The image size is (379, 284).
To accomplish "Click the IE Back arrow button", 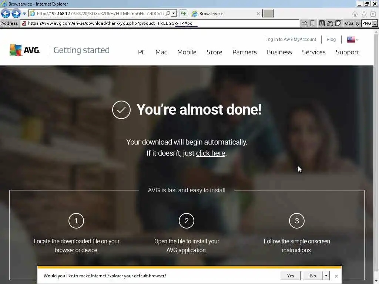I will tap(6, 14).
